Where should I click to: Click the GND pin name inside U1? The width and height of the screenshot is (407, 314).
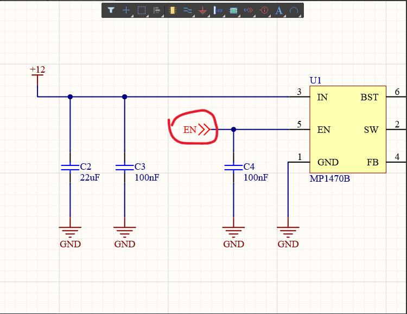coord(328,162)
